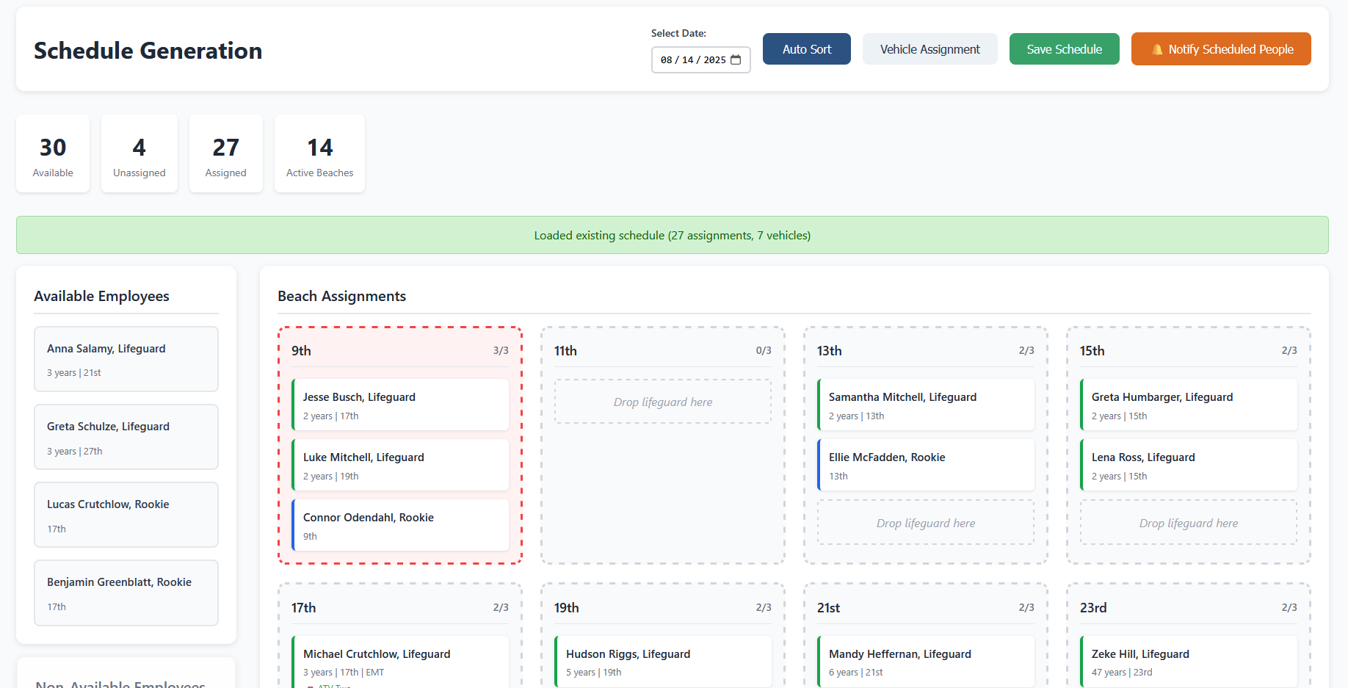Click Lucas Crutchlow's rookie card
The image size is (1348, 688).
click(126, 515)
